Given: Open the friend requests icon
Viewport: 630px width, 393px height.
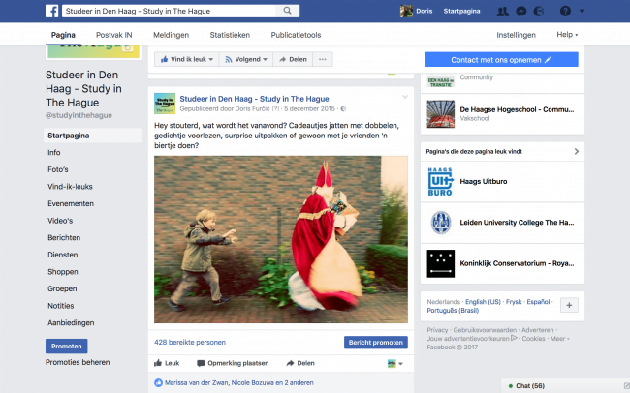Looking at the screenshot, I should point(504,11).
